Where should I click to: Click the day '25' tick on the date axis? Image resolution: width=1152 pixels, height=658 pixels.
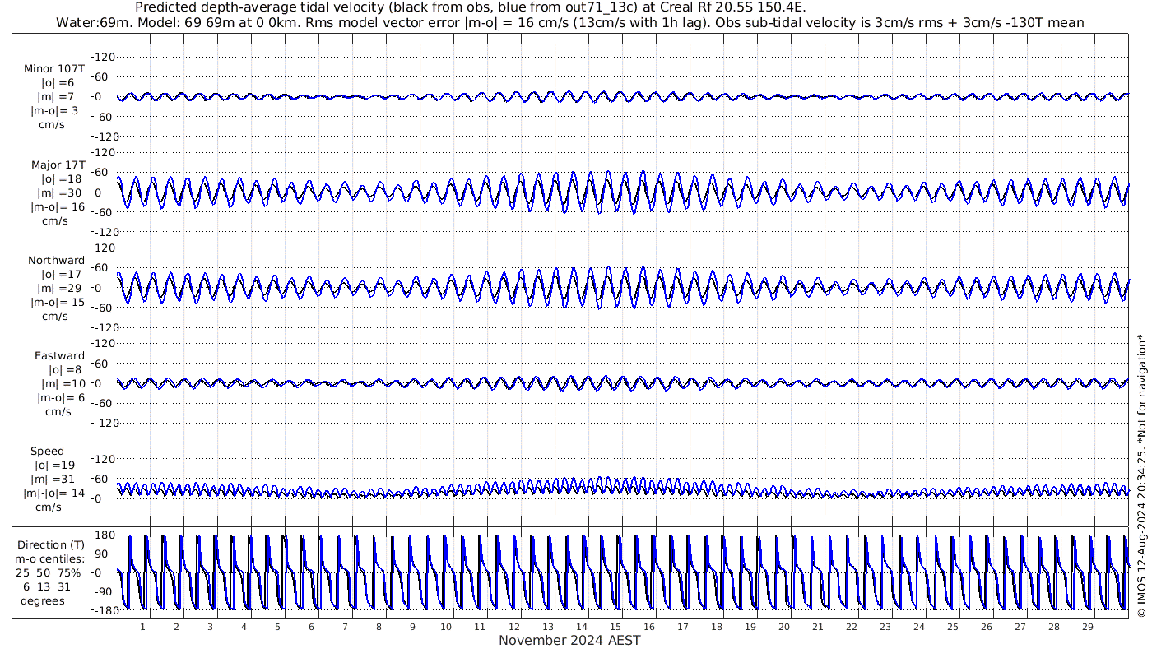952,627
